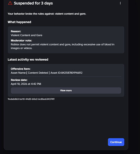The image size is (140, 154).
Task: Select the 'Suspended for 3 days' heading
Action: [33, 3]
